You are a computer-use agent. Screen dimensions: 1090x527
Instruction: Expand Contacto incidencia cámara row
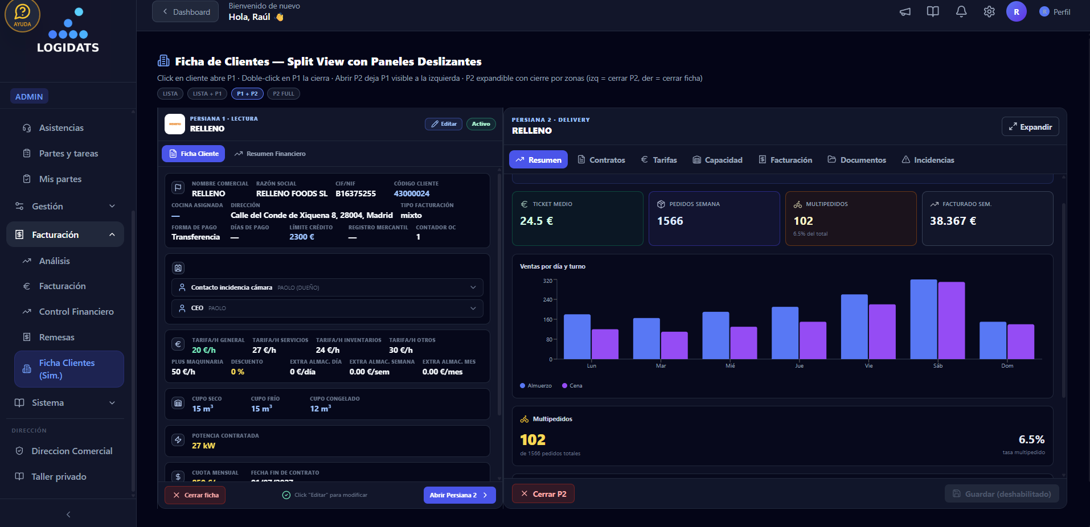(327, 287)
